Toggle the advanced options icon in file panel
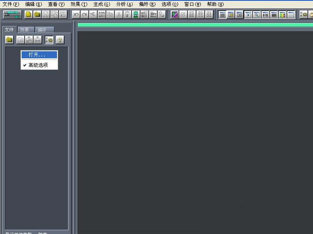This screenshot has height=234, width=313. (x=49, y=40)
